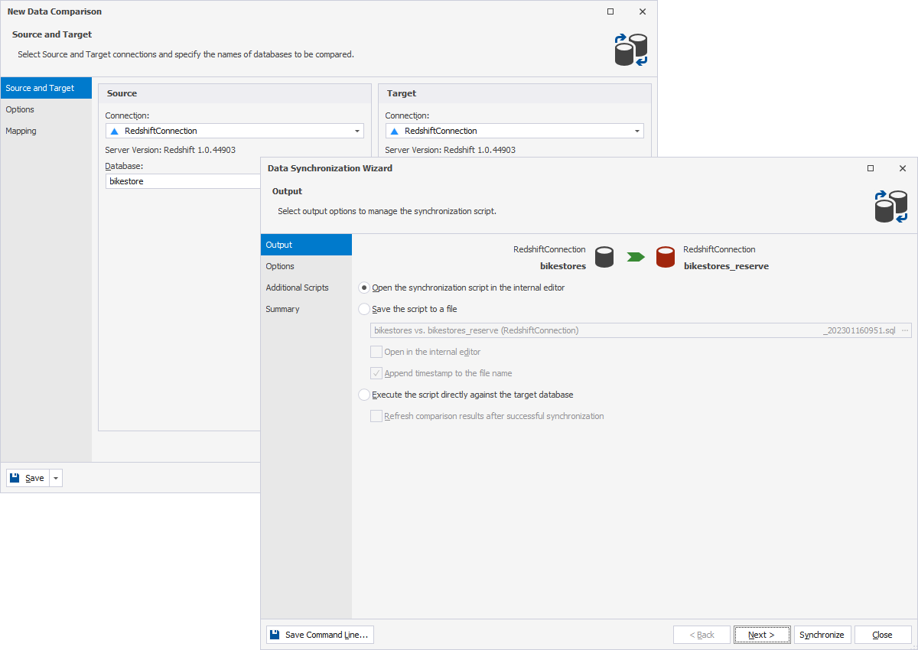Click the floppy disk icon on Save Command Line

click(275, 635)
